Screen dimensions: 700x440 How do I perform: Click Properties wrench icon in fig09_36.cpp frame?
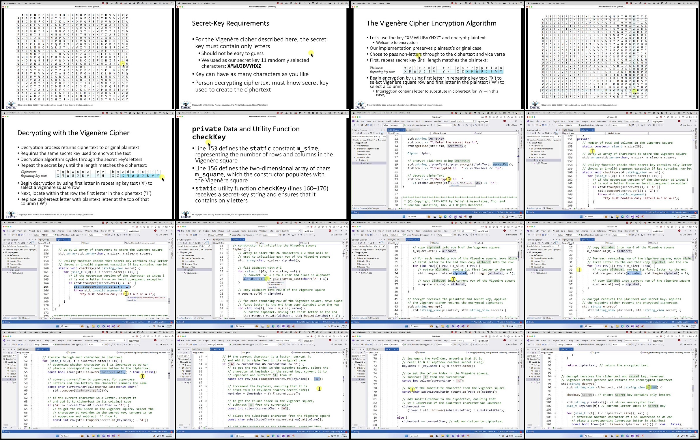pyautogui.click(x=380, y=133)
